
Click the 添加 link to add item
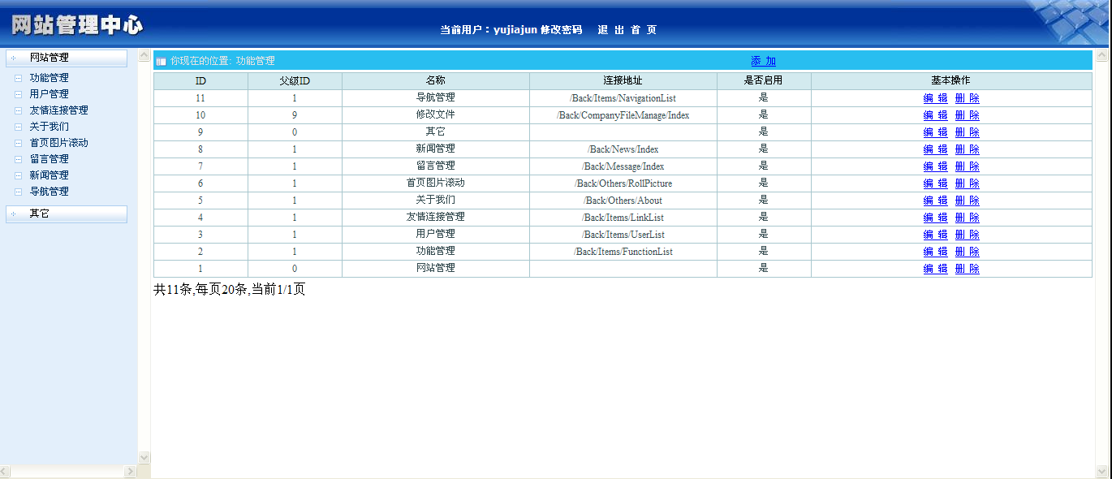[x=763, y=61]
